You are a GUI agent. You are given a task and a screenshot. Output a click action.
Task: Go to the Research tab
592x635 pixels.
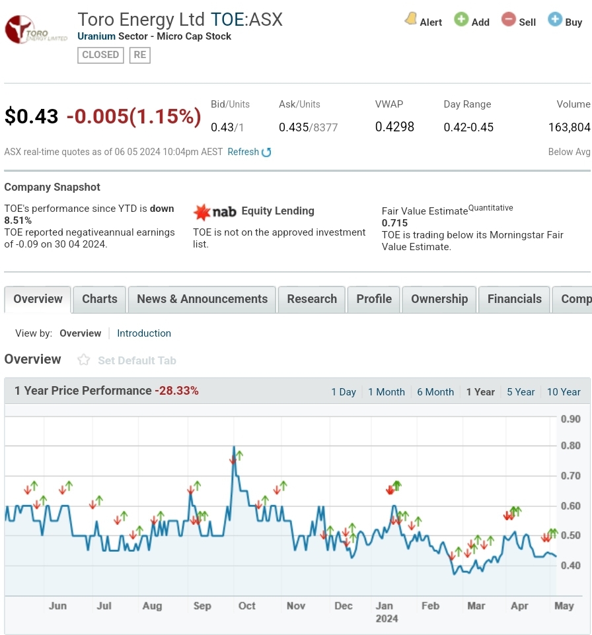(x=312, y=299)
